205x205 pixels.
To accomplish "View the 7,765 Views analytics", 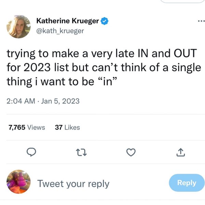I will click(x=27, y=127).
